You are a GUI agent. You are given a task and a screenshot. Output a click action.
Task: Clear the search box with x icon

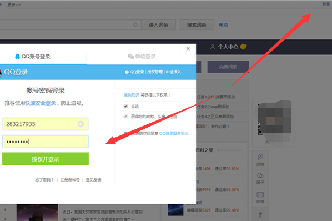coord(135,25)
